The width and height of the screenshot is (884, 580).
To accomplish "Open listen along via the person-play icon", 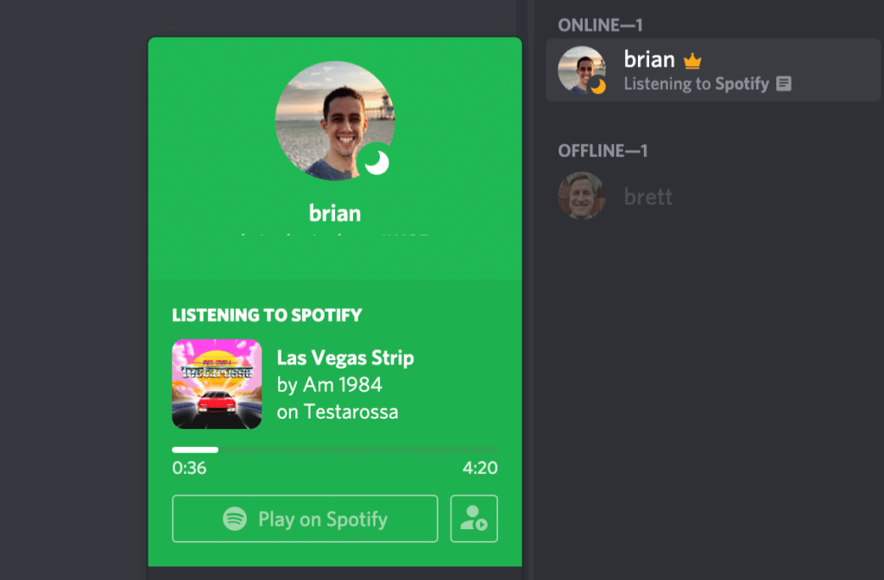I will (473, 519).
